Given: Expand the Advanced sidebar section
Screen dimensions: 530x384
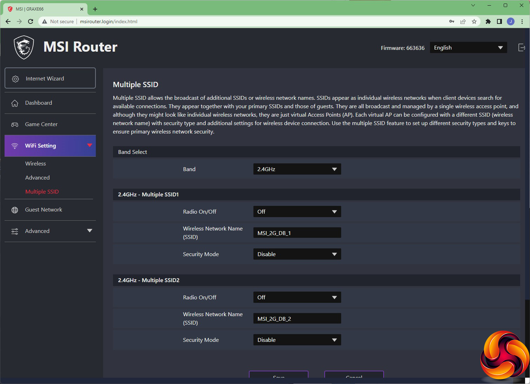Looking at the screenshot, I should point(50,231).
